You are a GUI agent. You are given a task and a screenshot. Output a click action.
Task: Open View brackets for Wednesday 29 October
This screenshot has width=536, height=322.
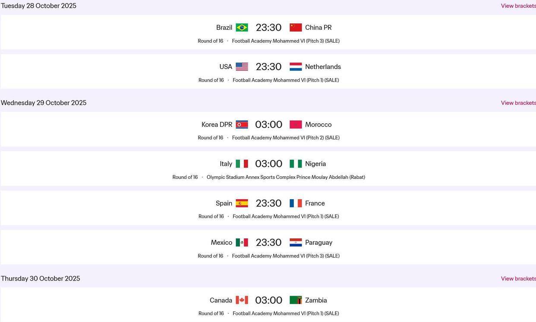(x=518, y=103)
